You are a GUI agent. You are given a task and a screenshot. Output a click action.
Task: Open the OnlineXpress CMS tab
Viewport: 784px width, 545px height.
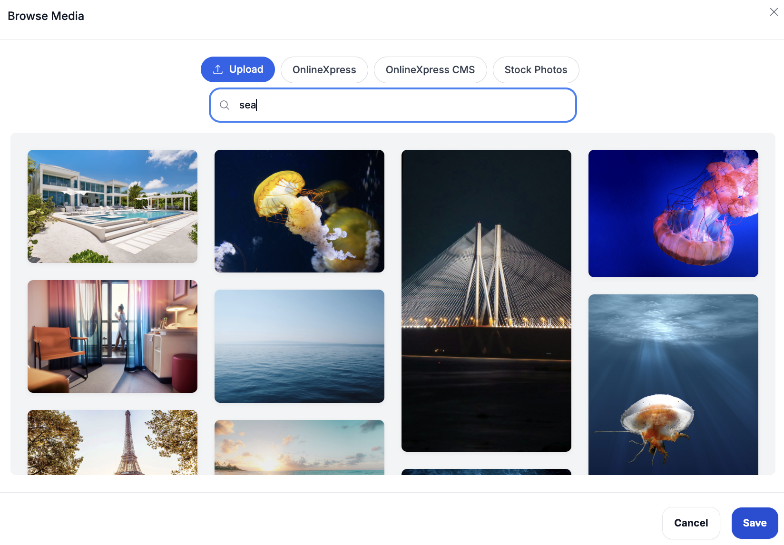point(430,70)
